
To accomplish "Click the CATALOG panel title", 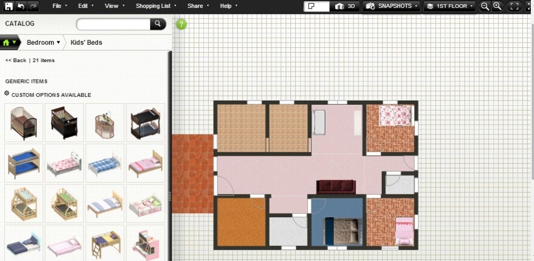I will point(20,23).
